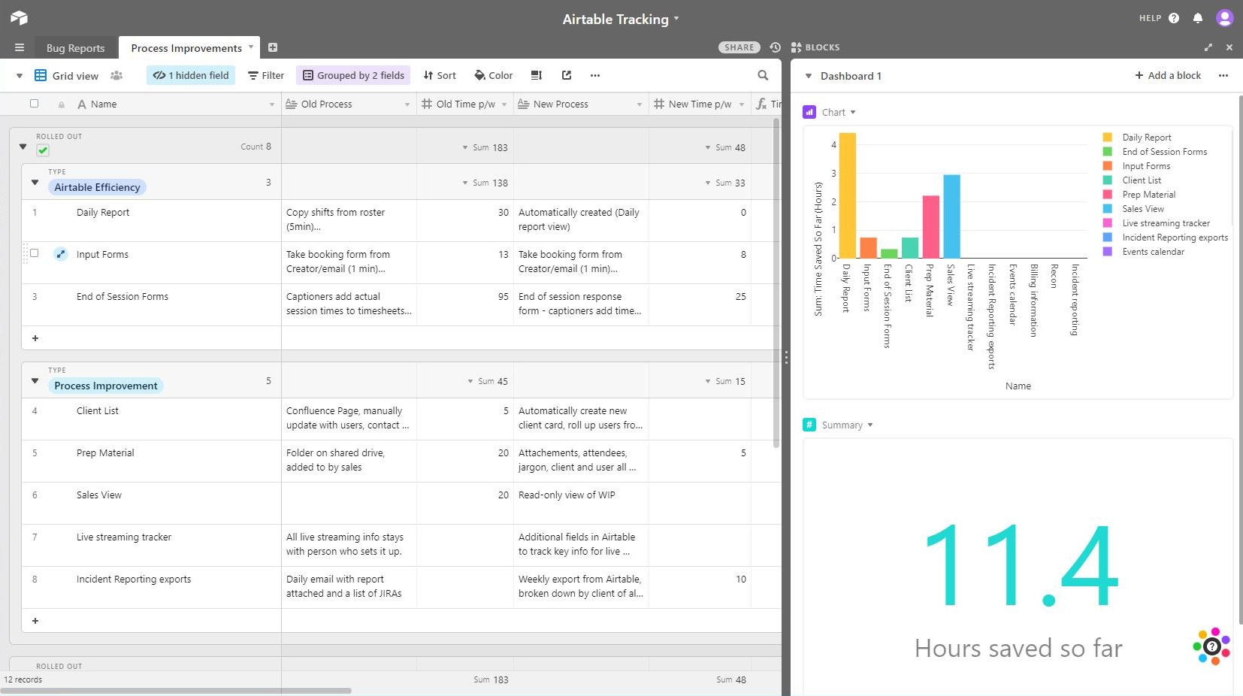This screenshot has height=696, width=1243.
Task: Select the Client List name cell
Action: click(151, 419)
